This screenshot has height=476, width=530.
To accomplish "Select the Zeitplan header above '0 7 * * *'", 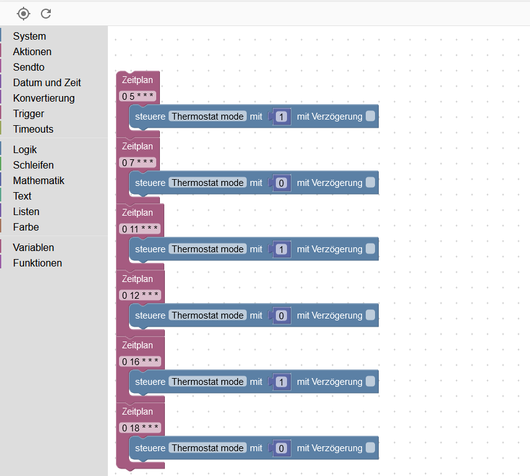I will point(137,146).
